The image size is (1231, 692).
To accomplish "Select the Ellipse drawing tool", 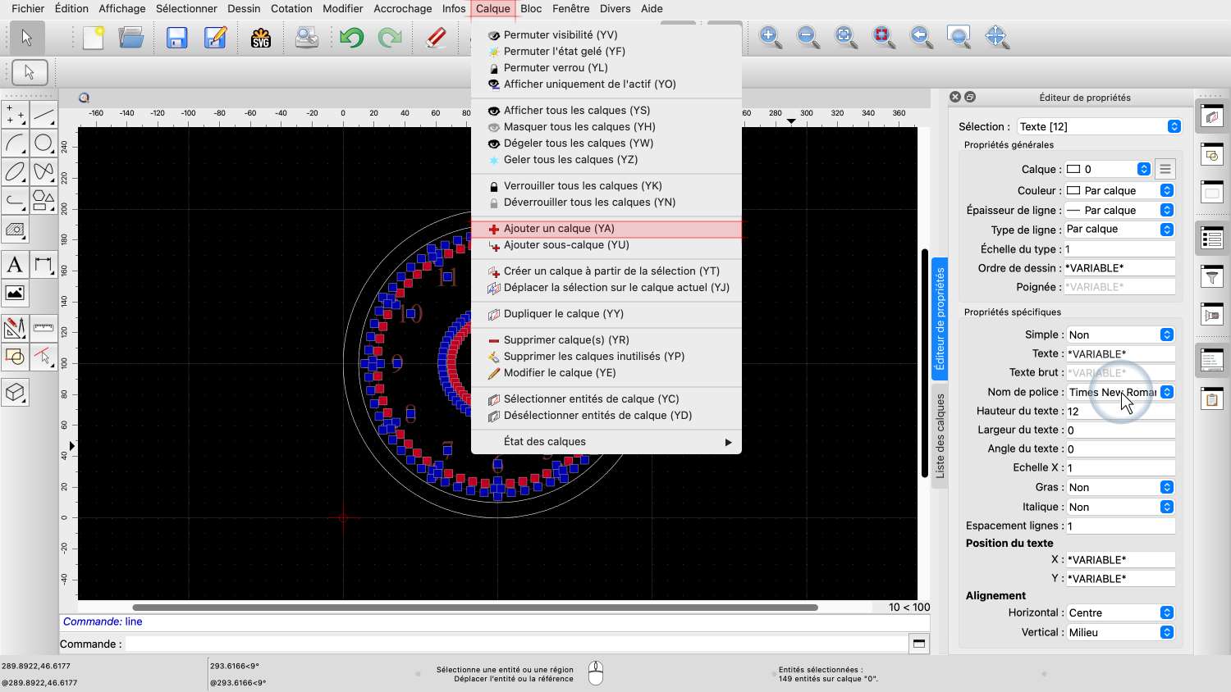I will pos(15,172).
